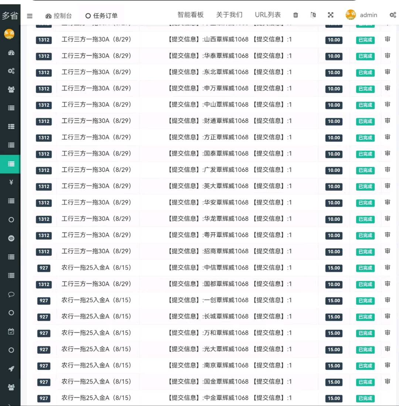Select the ¥ currency icon in the sidebar
The height and width of the screenshot is (406, 399).
click(11, 182)
